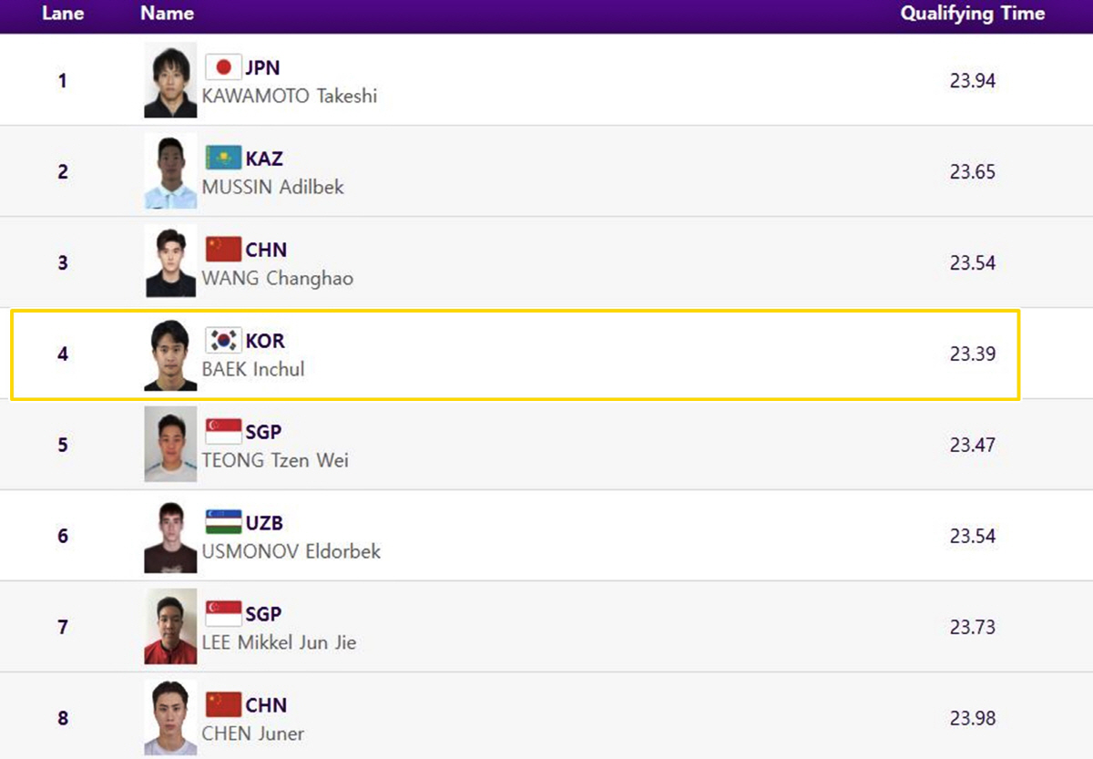Open USMONOV Eldorbek's athlete photo
The width and height of the screenshot is (1093, 759).
[170, 536]
